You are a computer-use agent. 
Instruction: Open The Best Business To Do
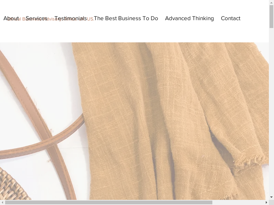click(126, 18)
